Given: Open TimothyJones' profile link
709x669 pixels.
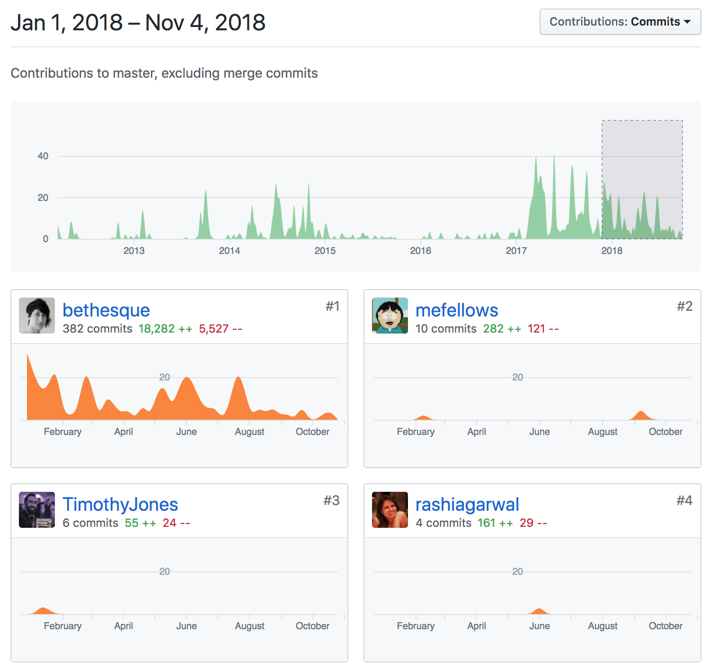Looking at the screenshot, I should click(x=120, y=504).
